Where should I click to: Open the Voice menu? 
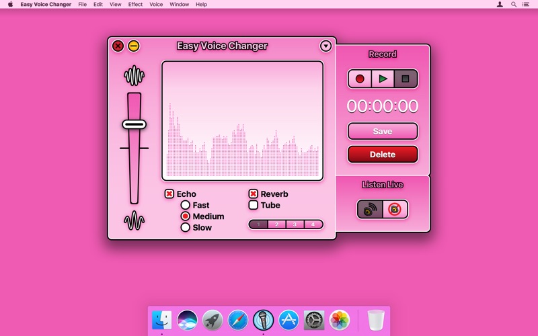pos(156,4)
